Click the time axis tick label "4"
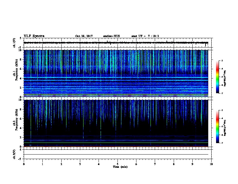This screenshot has width=238, height=184. 99,164
